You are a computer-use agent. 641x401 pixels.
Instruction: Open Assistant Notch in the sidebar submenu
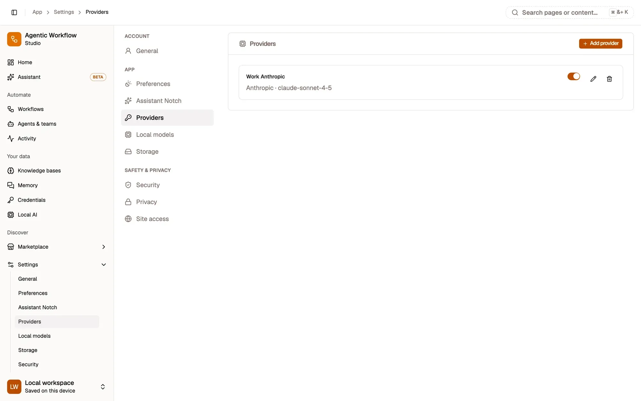click(57, 307)
